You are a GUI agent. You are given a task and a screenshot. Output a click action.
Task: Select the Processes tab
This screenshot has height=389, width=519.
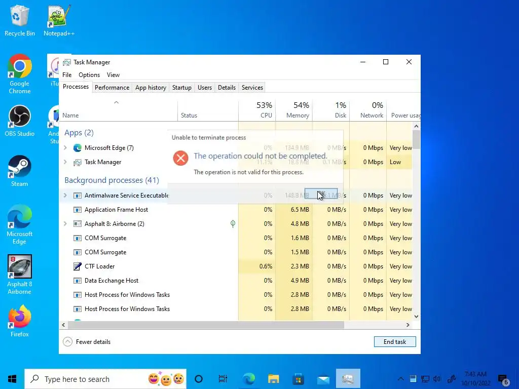76,87
